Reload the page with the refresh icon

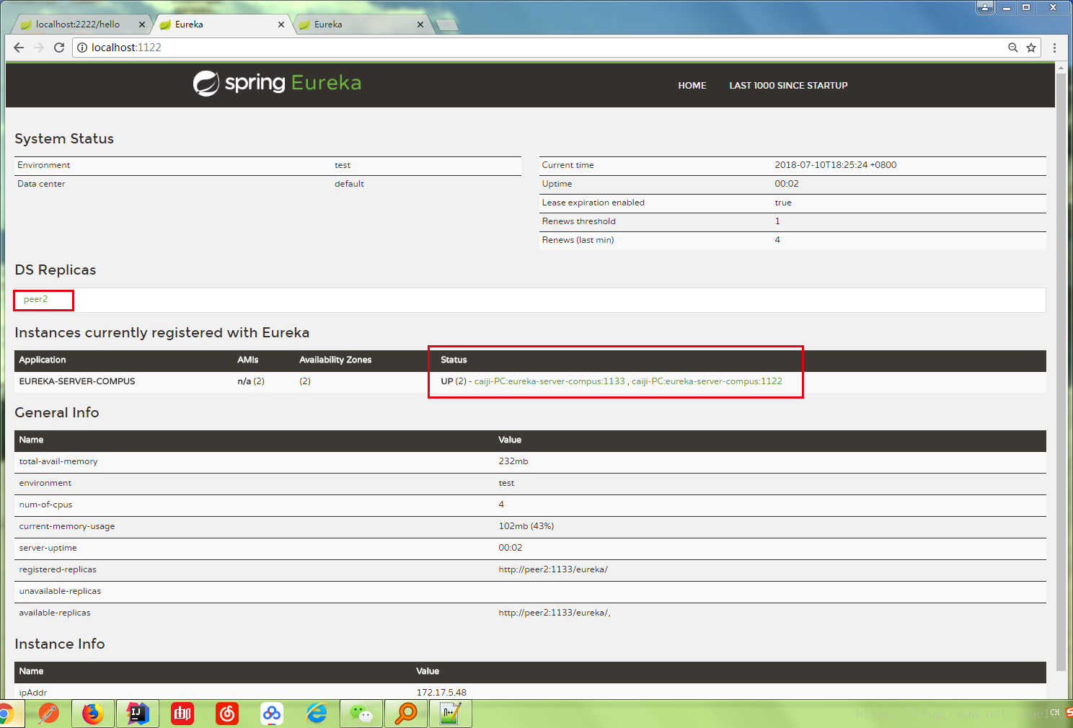pos(59,48)
